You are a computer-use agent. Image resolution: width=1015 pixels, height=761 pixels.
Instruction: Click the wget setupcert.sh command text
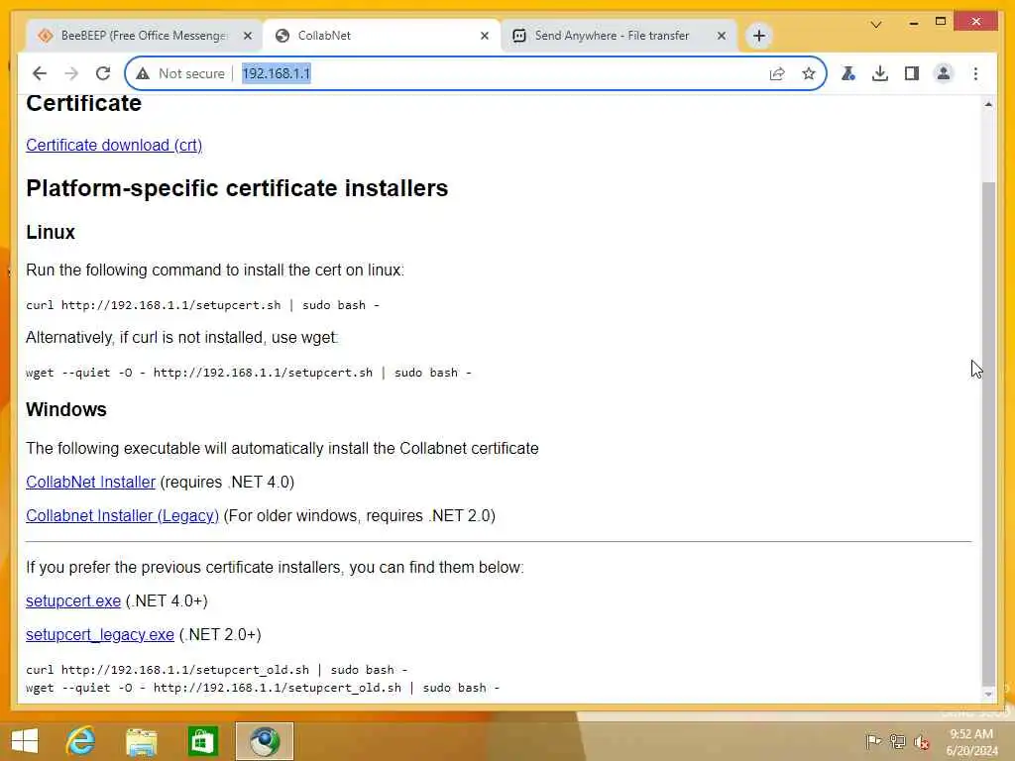click(x=249, y=373)
